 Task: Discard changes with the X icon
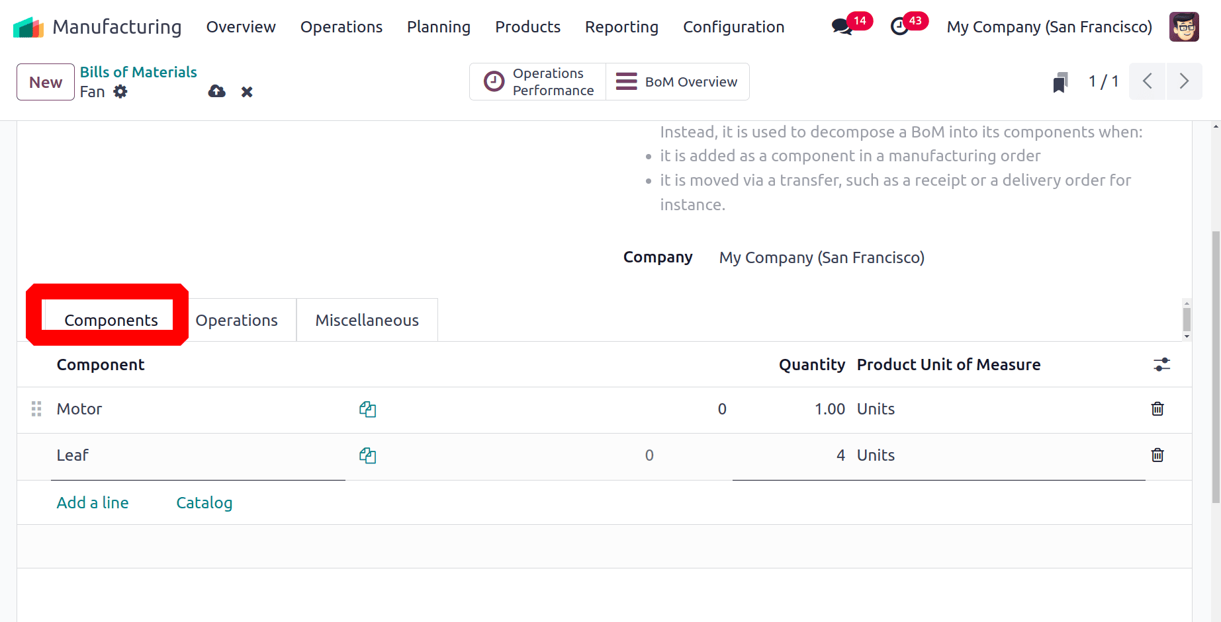click(247, 92)
